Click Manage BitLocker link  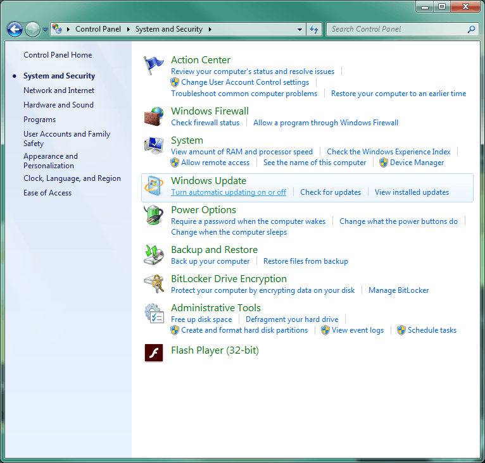398,290
